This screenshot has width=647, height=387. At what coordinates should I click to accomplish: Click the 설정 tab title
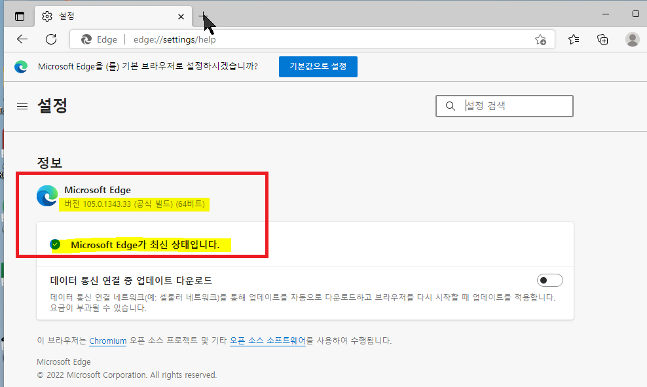[66, 16]
